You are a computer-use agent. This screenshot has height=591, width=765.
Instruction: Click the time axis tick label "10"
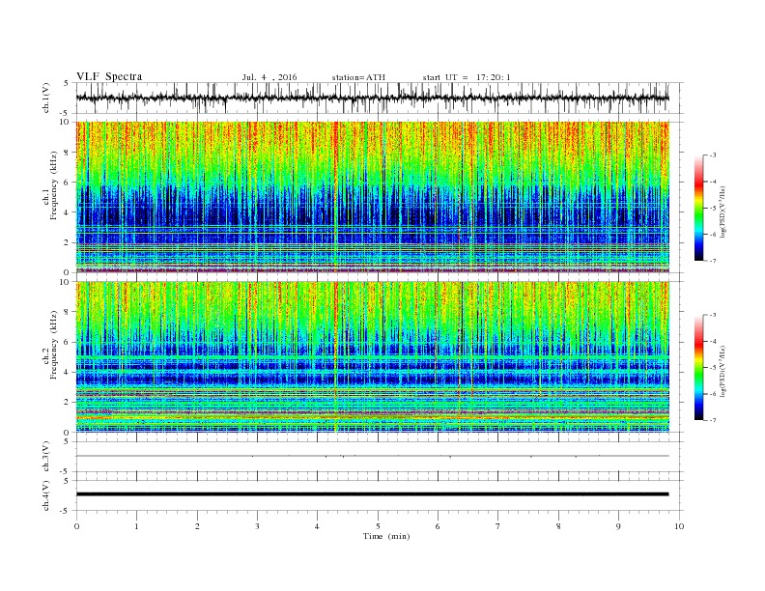[x=679, y=526]
